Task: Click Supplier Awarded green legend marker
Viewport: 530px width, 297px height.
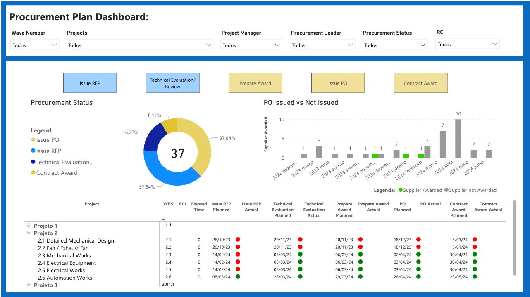Action: (x=400, y=190)
